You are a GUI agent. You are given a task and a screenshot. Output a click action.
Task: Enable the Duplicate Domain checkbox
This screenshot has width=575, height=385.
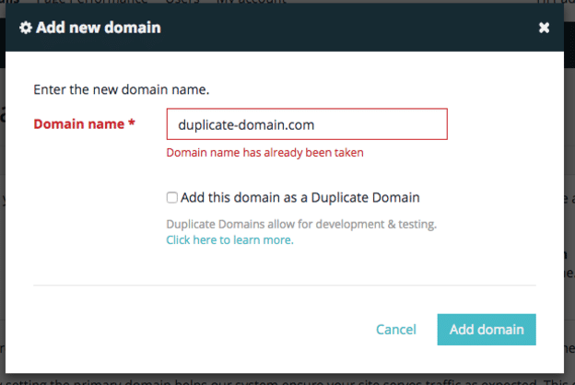pos(172,197)
